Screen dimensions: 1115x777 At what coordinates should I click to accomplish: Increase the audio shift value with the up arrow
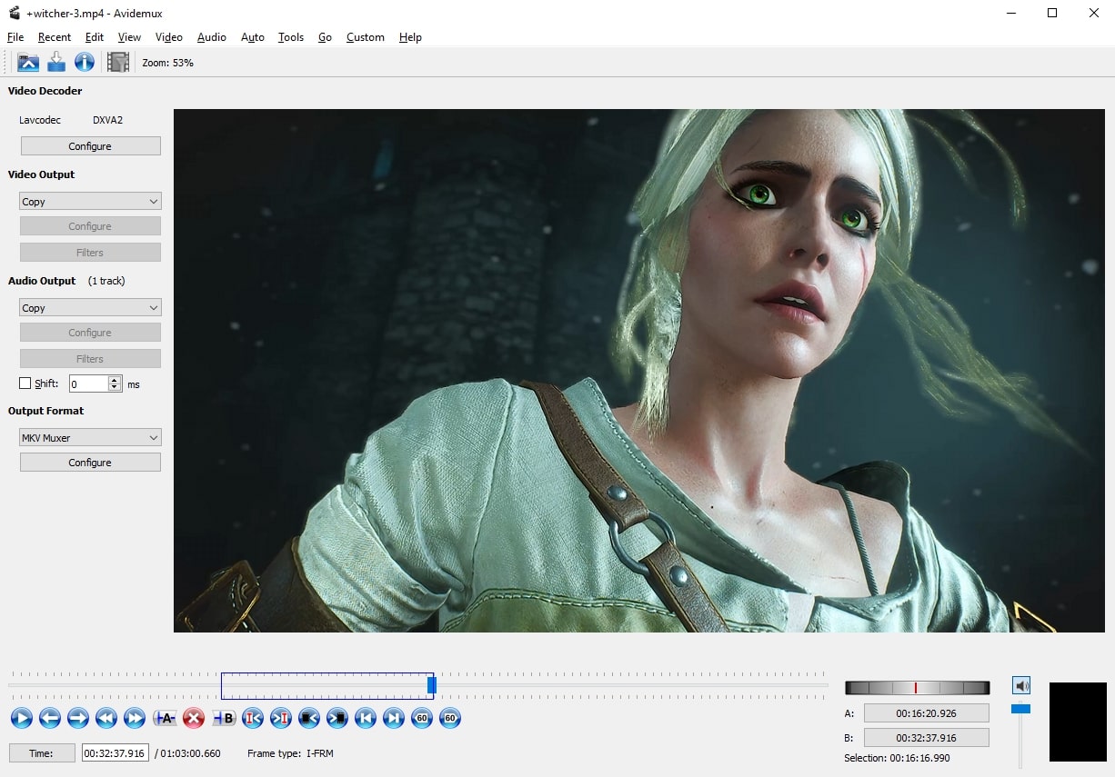[x=115, y=380]
